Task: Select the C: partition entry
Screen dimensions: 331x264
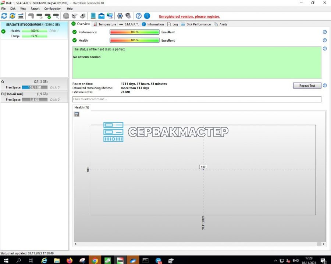Action: tap(34, 84)
